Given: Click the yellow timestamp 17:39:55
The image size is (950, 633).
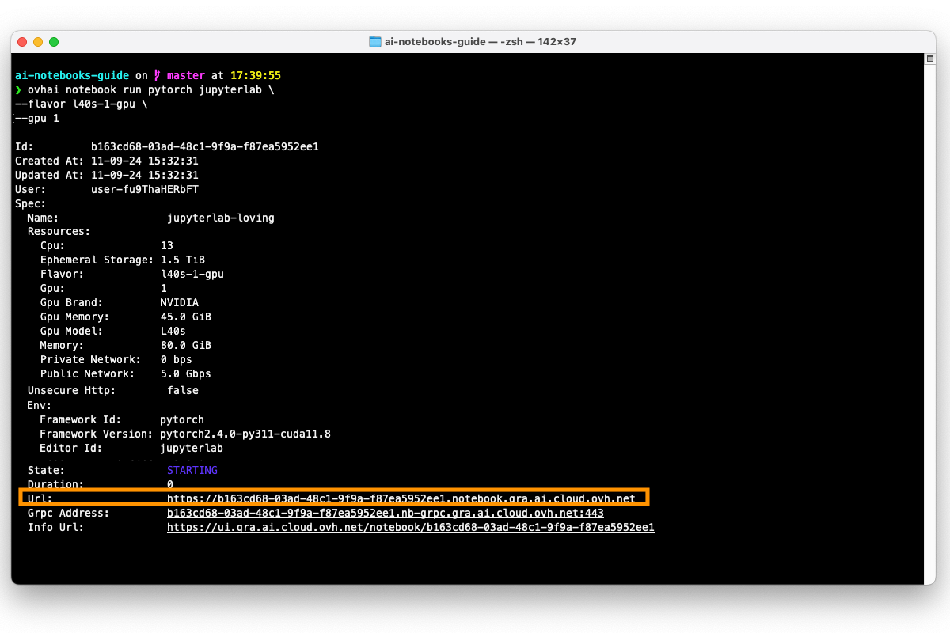Looking at the screenshot, I should pos(257,74).
